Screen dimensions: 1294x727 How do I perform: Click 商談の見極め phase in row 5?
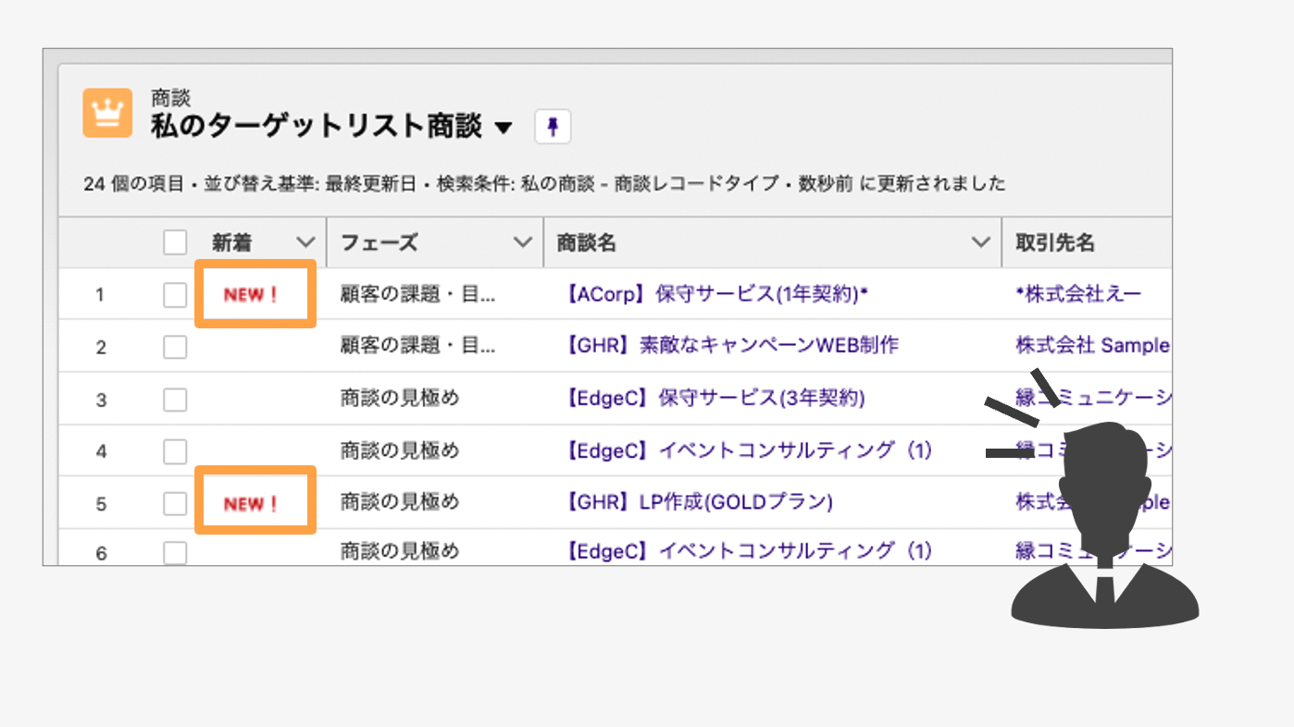400,502
